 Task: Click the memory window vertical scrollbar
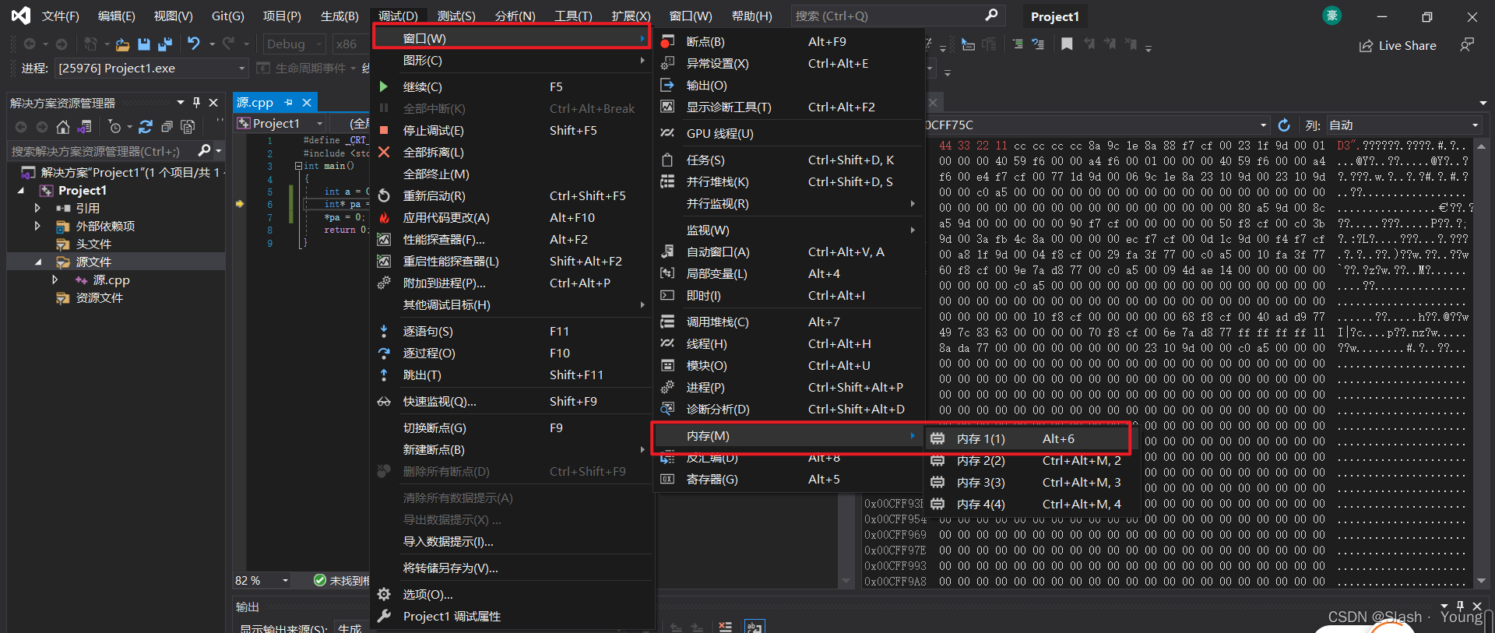(1482, 363)
